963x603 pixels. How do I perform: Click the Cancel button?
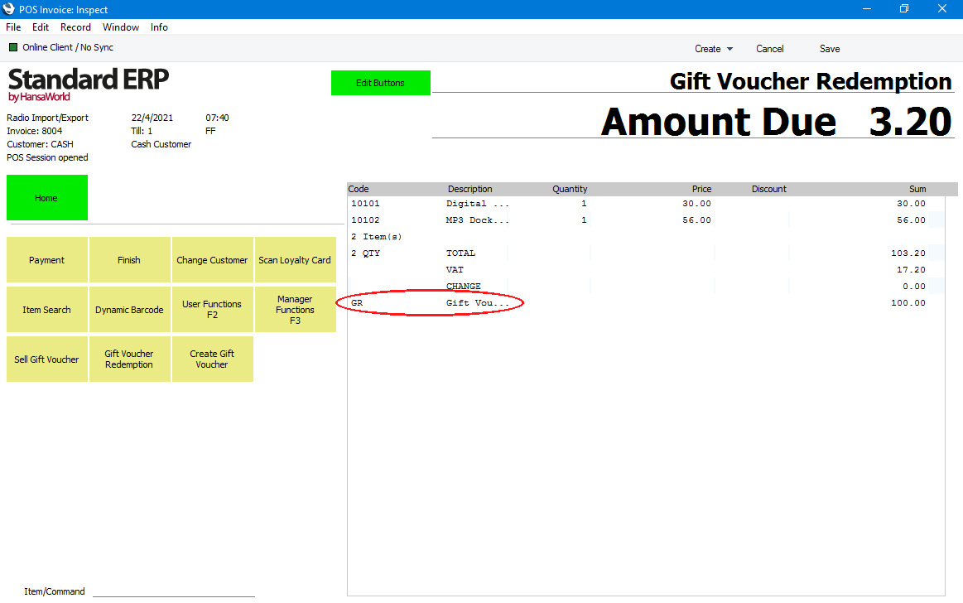click(x=769, y=49)
